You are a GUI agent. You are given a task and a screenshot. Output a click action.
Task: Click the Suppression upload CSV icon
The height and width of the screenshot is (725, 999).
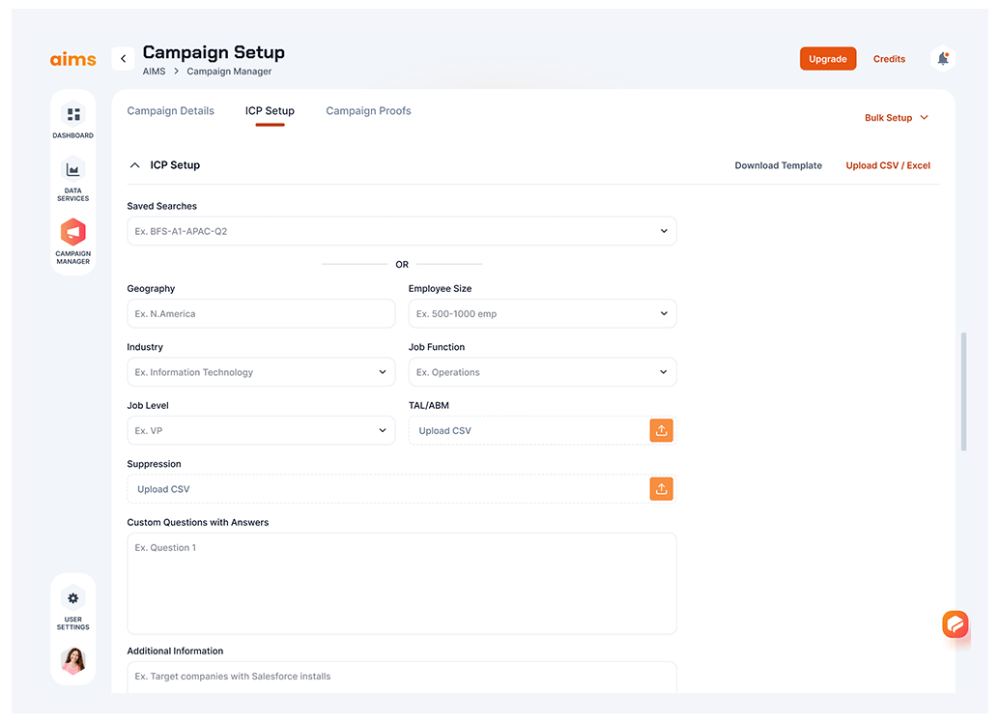(661, 489)
